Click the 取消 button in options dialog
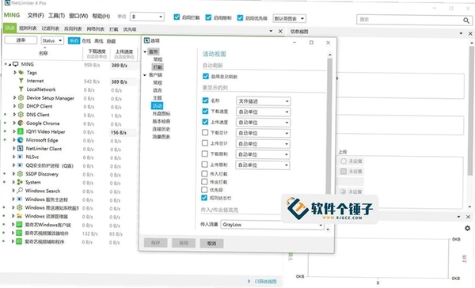Screen dimensions: 475x288 pos(211,243)
